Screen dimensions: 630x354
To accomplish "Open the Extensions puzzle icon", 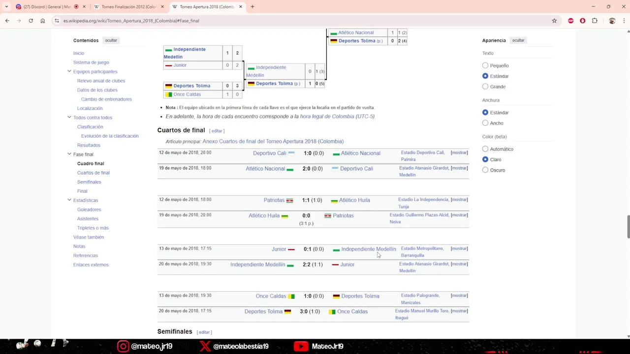I will click(x=595, y=21).
